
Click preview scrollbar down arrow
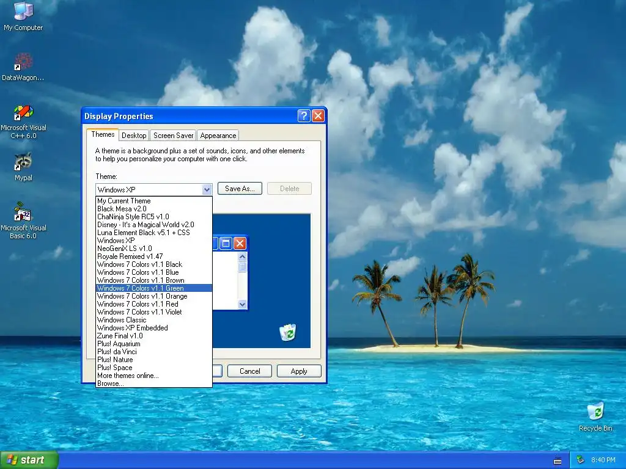coord(242,304)
